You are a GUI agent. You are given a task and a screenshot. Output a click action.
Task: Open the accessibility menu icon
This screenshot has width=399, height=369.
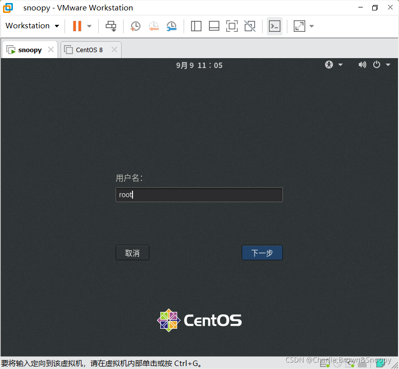pyautogui.click(x=329, y=65)
